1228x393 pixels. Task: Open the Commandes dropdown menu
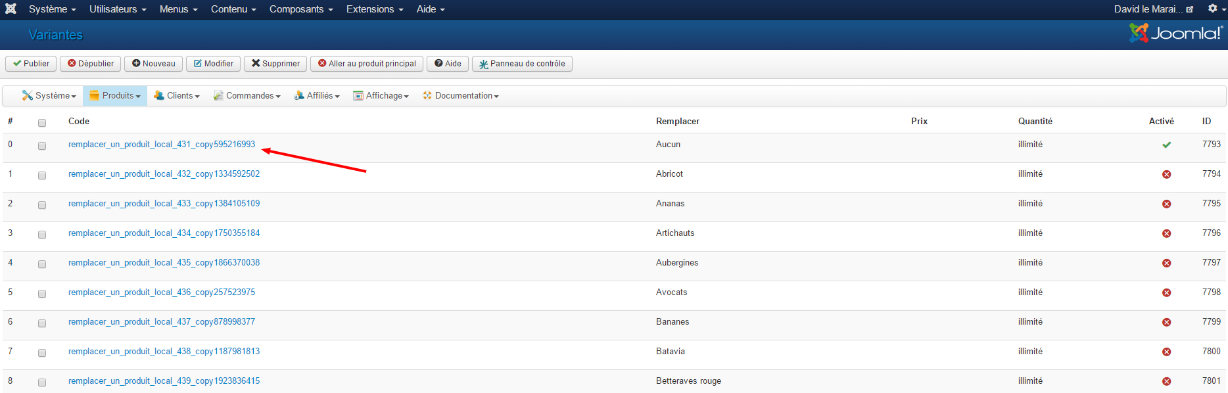coord(247,96)
